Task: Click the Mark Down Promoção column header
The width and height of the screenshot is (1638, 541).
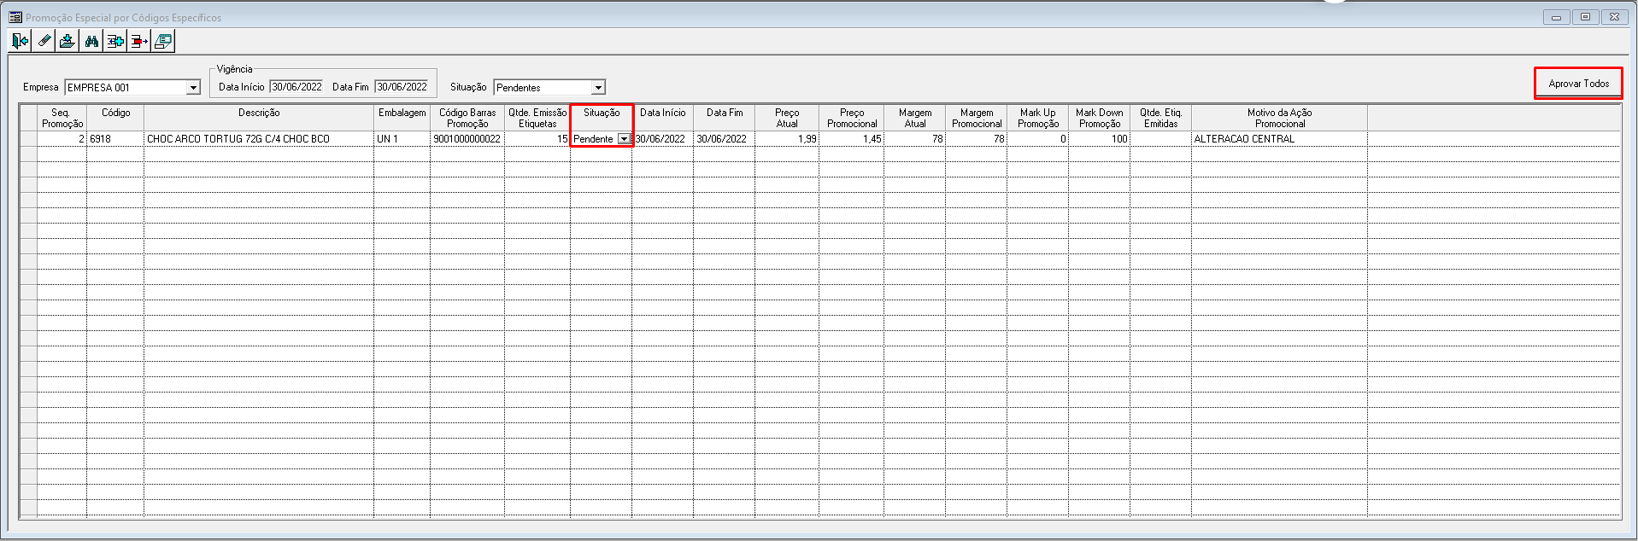Action: coord(1100,118)
